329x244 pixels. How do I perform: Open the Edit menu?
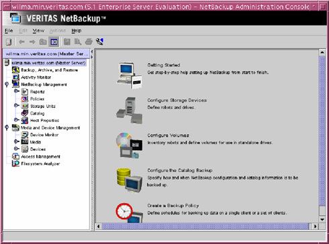pos(23,31)
